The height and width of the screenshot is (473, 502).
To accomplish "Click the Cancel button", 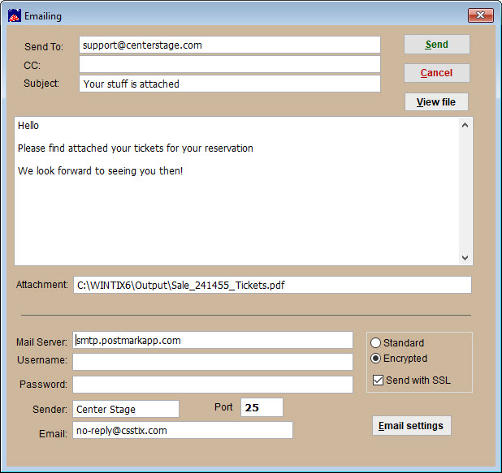I will click(436, 73).
